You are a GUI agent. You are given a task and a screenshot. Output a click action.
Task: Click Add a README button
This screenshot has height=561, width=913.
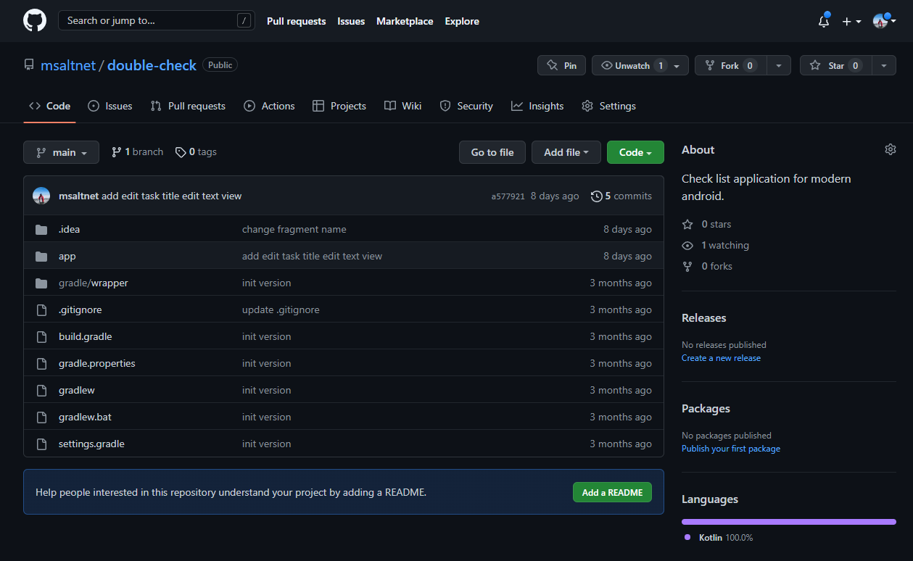coord(613,492)
